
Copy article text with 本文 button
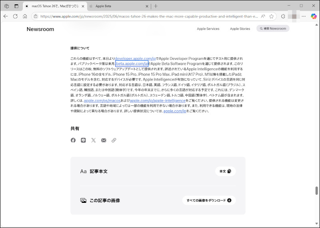pyautogui.click(x=225, y=171)
